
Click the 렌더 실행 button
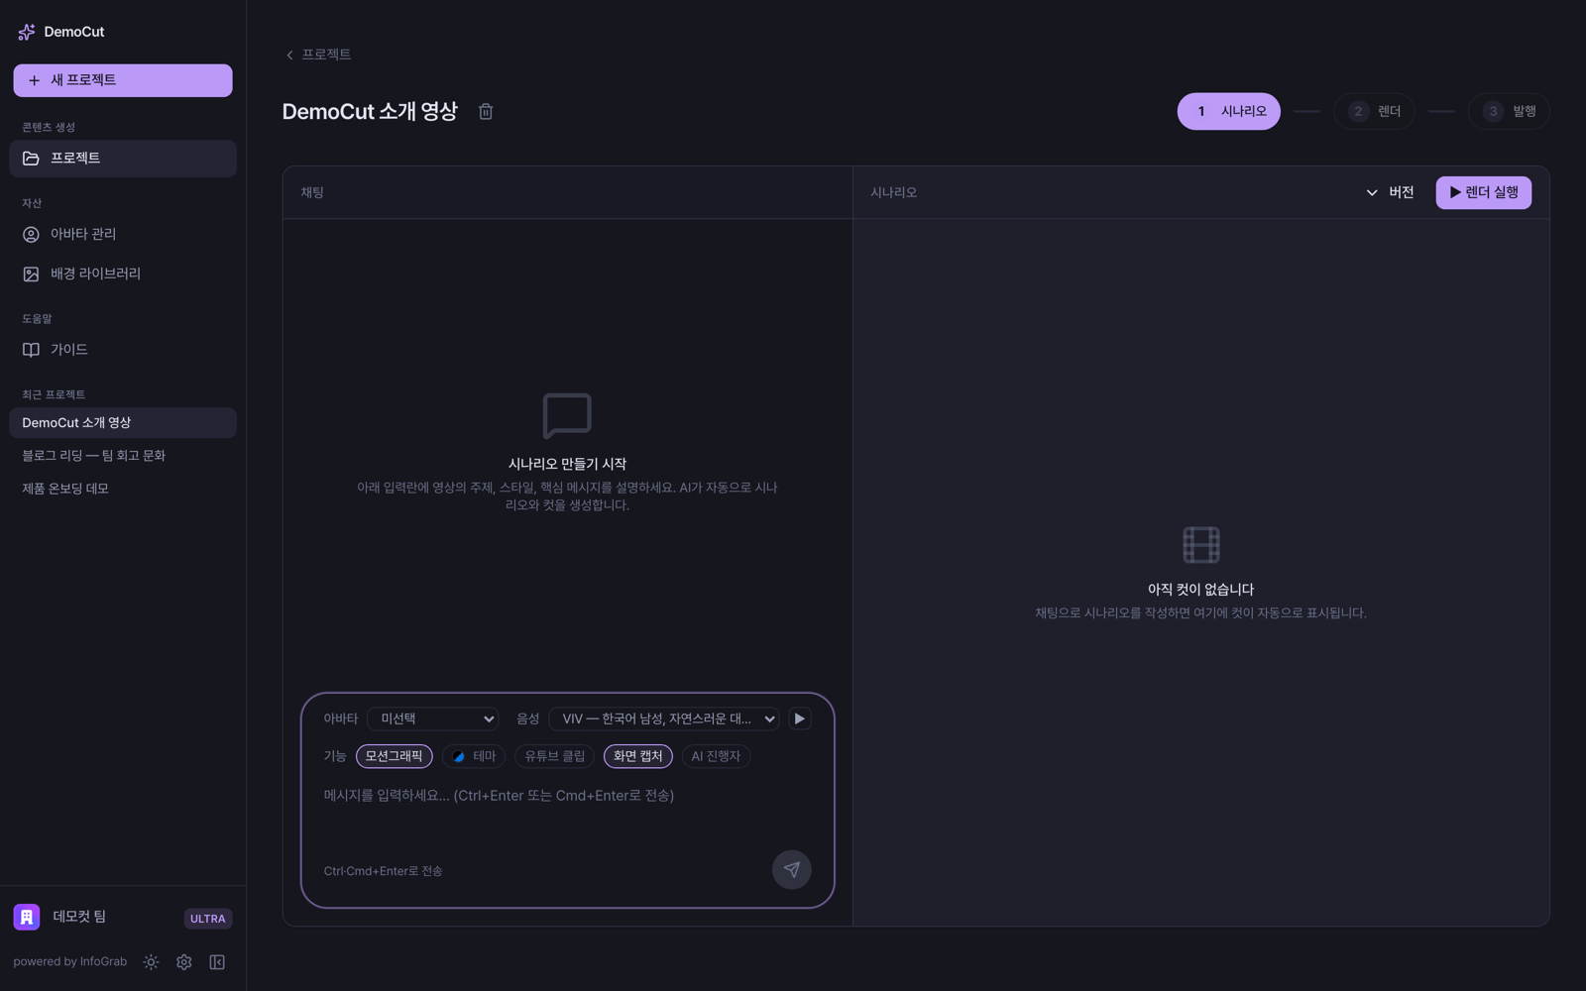click(x=1483, y=192)
